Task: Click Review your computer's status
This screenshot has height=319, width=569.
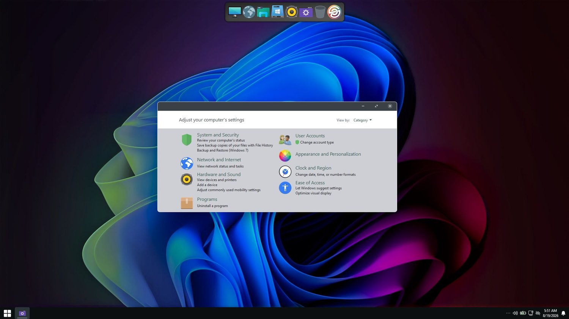Action: click(221, 140)
